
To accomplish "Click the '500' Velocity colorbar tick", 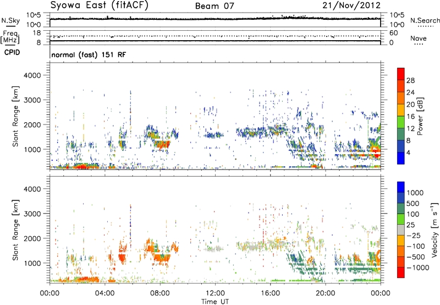I will click(413, 203).
